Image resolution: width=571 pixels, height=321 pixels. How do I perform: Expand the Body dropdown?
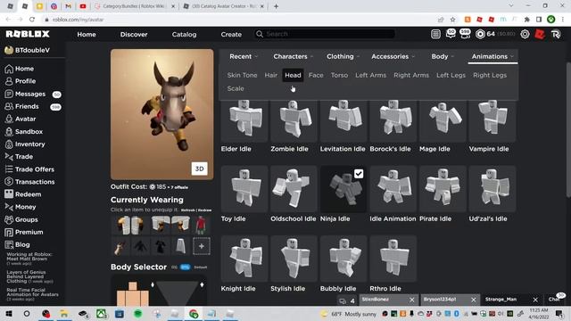(x=443, y=56)
